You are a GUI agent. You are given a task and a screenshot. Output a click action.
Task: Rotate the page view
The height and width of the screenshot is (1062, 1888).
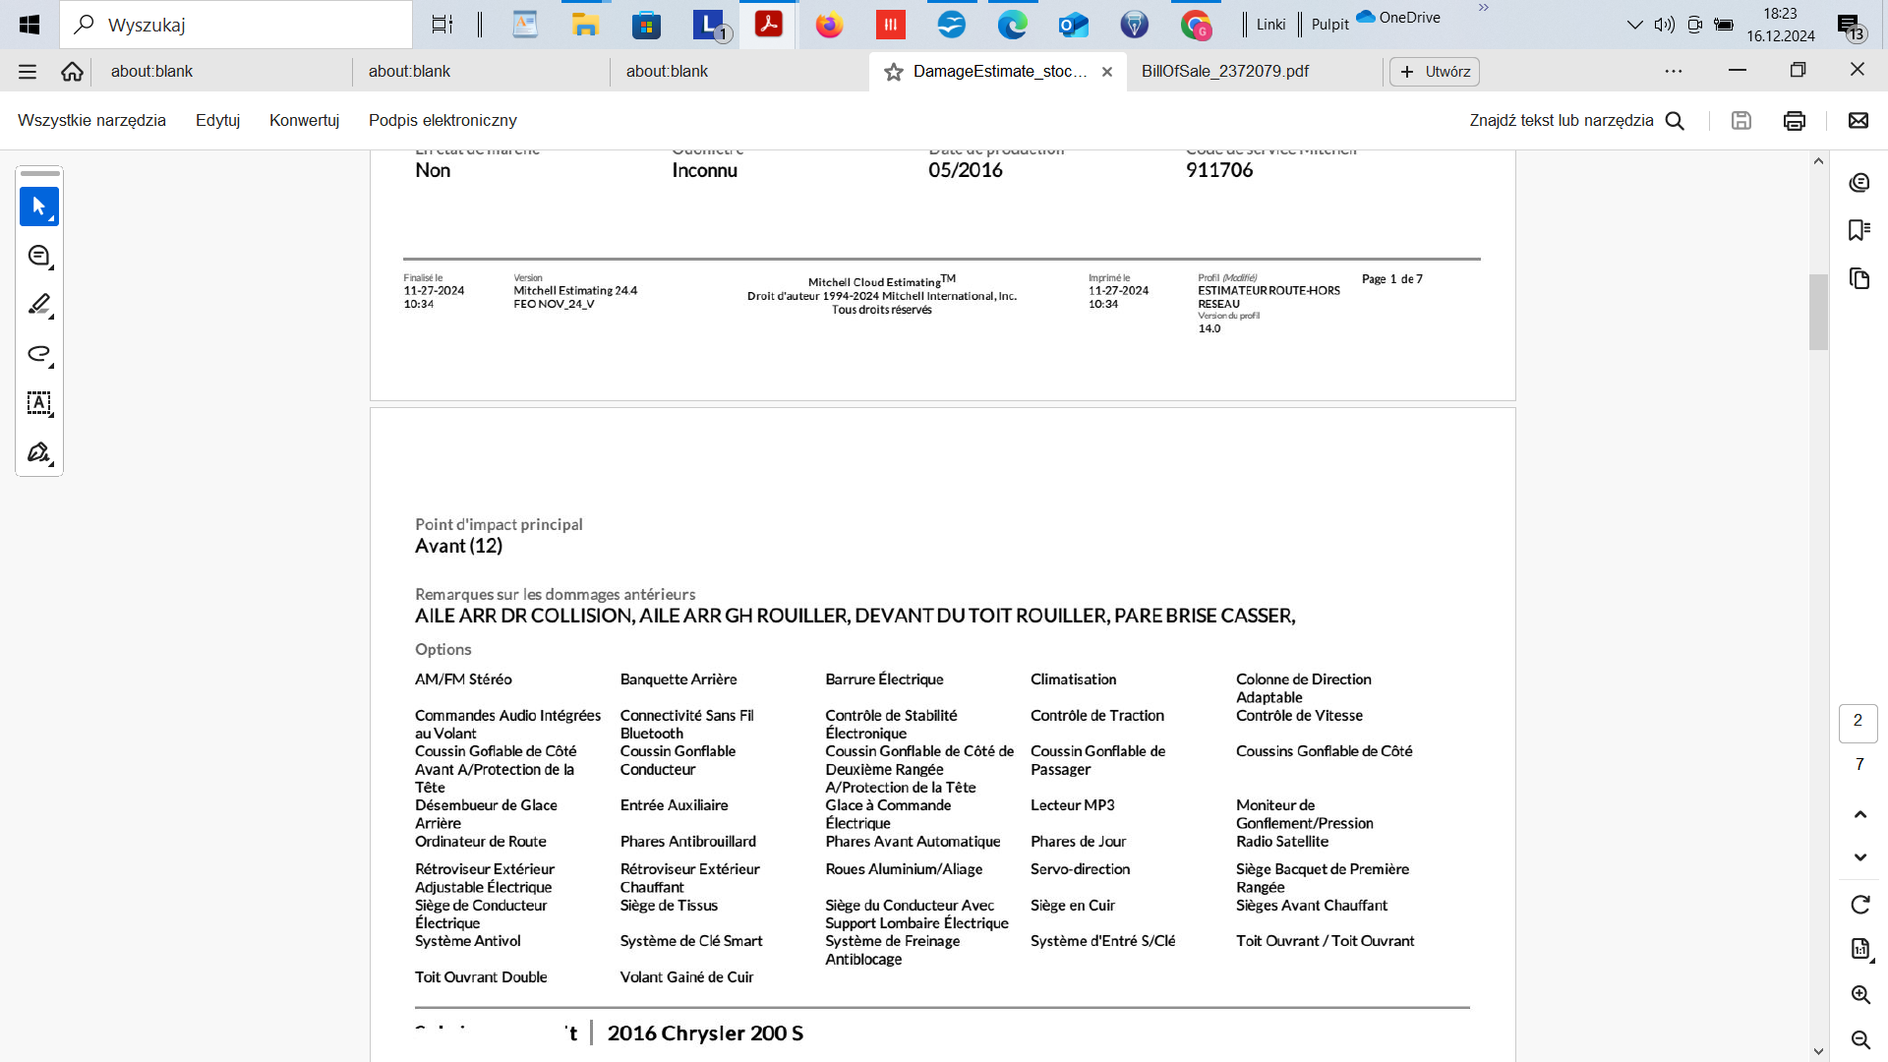[x=1859, y=905]
